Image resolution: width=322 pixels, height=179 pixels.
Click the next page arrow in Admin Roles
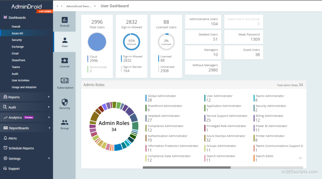(300, 158)
